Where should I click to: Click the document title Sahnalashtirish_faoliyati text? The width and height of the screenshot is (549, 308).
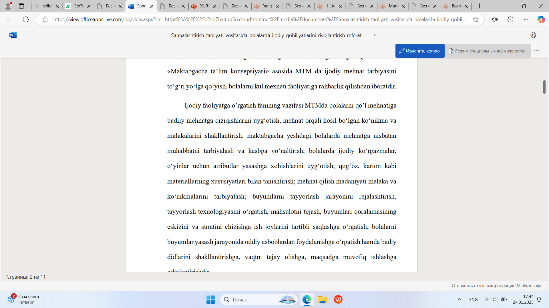(266, 35)
